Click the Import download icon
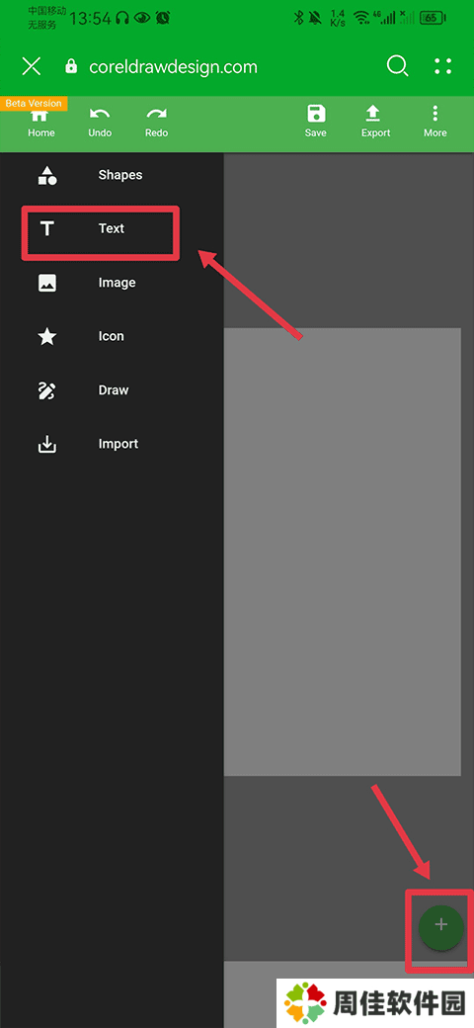This screenshot has width=474, height=1028. (47, 444)
